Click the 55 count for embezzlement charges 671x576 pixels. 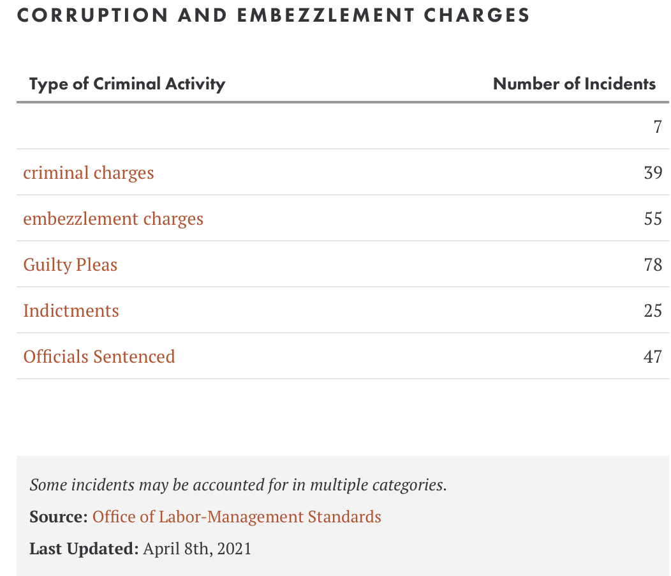653,218
